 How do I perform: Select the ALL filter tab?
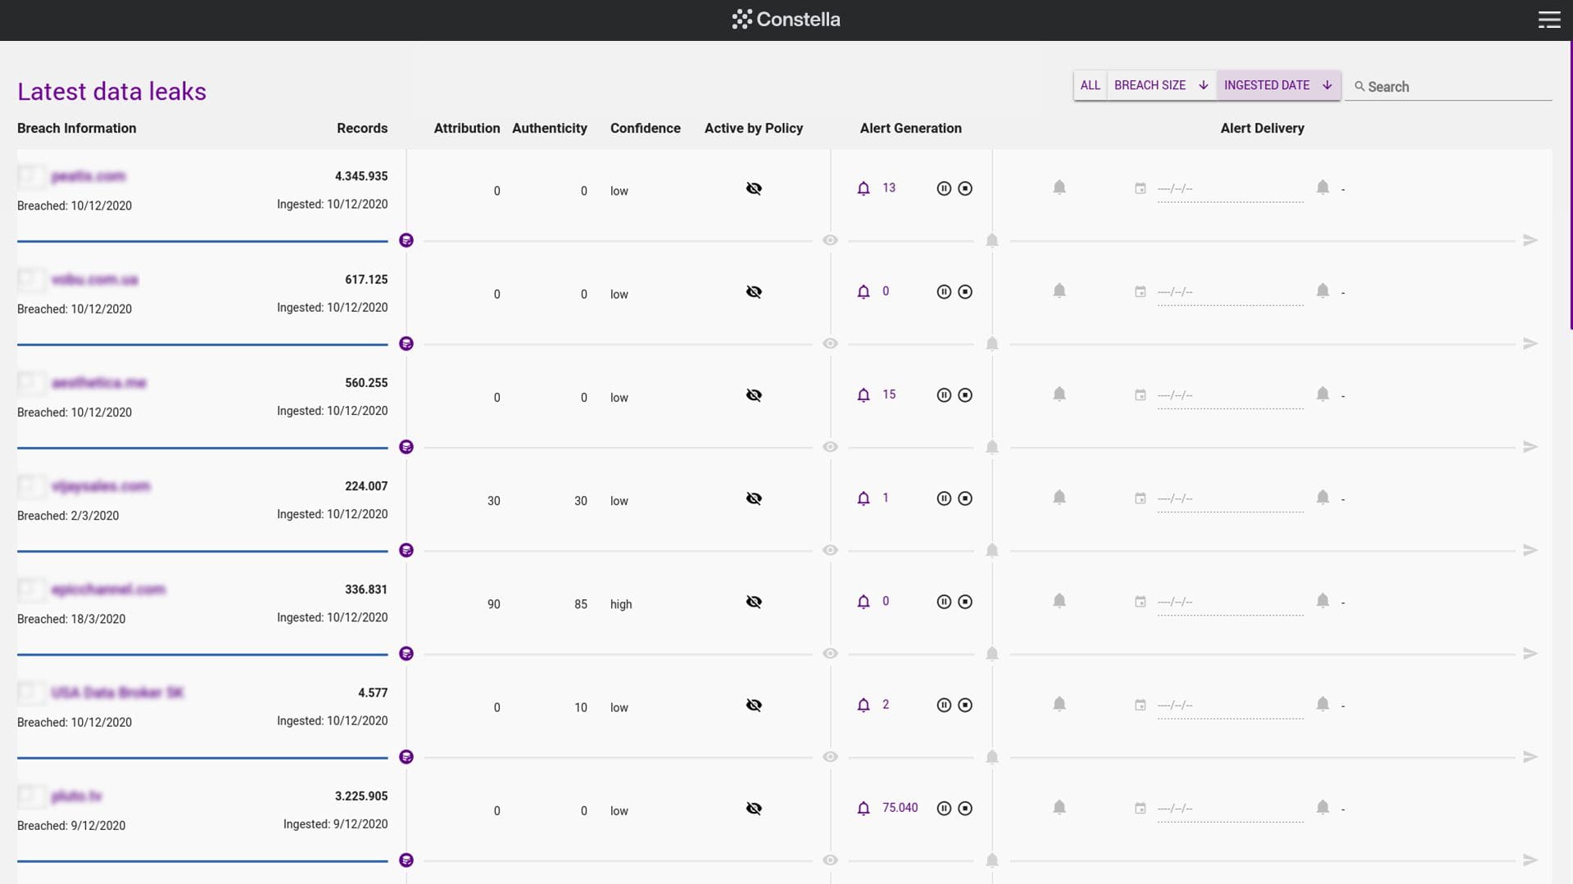click(1090, 85)
